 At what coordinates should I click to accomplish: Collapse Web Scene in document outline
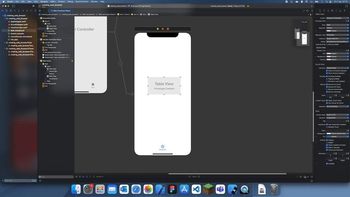point(39,61)
